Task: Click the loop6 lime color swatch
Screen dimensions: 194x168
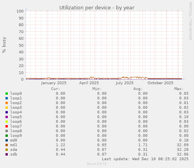Action: coord(7,122)
